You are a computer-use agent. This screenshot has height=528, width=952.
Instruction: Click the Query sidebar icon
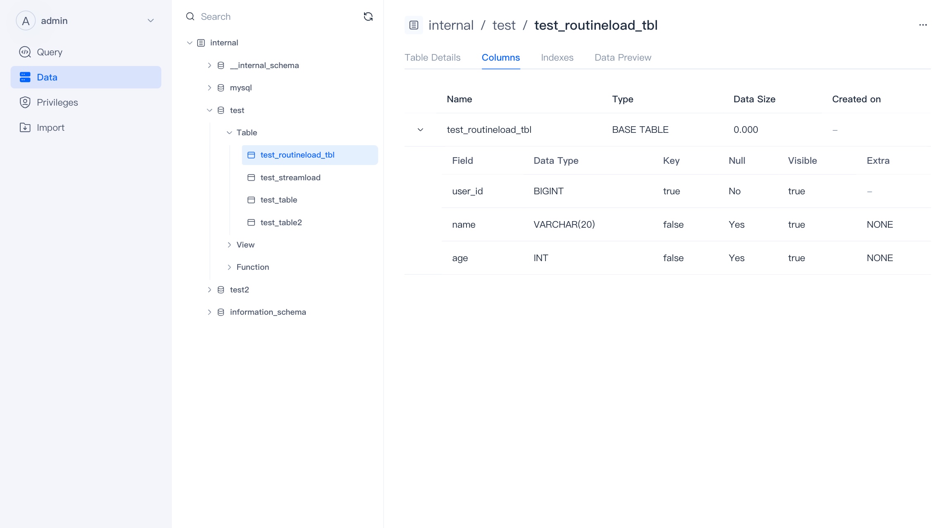[25, 52]
